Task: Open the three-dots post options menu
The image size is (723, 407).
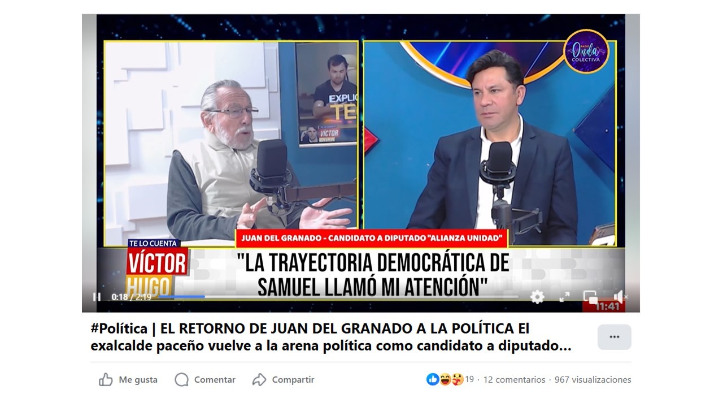Action: tap(615, 337)
